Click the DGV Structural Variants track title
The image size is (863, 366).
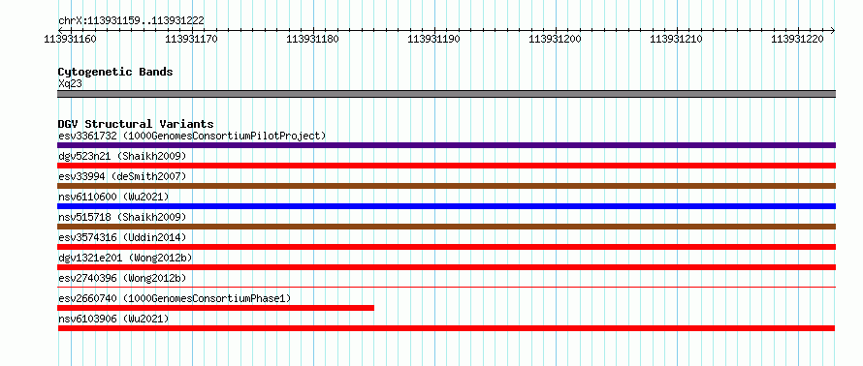coord(136,124)
